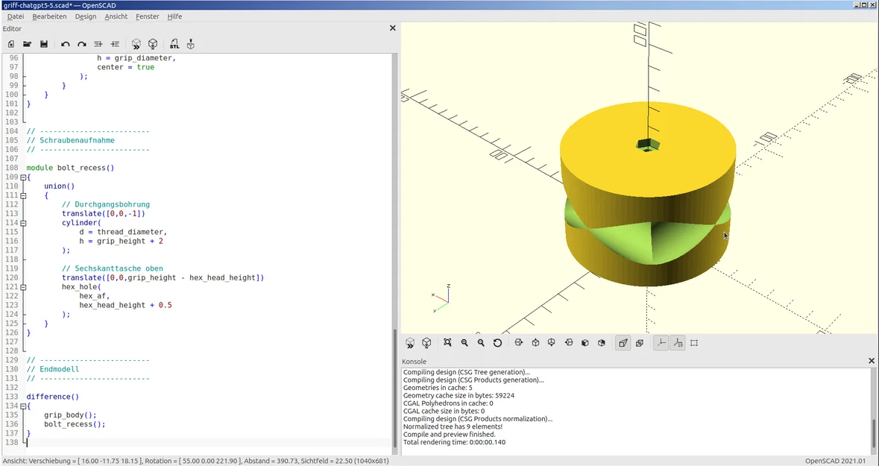Click 'Total rendering time' console line
This screenshot has height=466, width=879.
tap(453, 442)
